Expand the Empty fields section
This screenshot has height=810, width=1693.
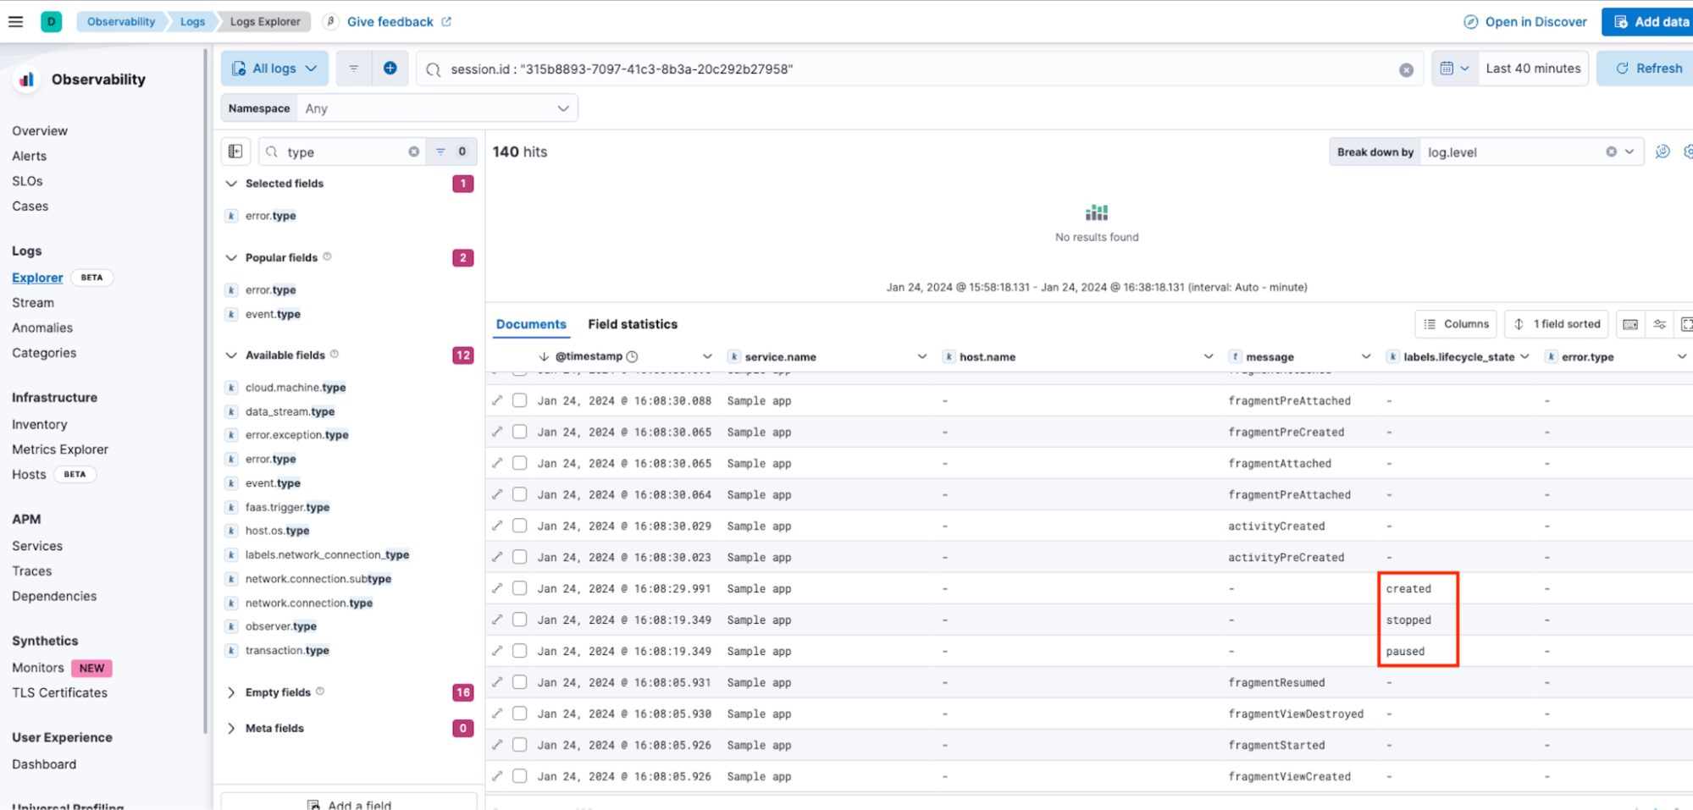tap(231, 692)
